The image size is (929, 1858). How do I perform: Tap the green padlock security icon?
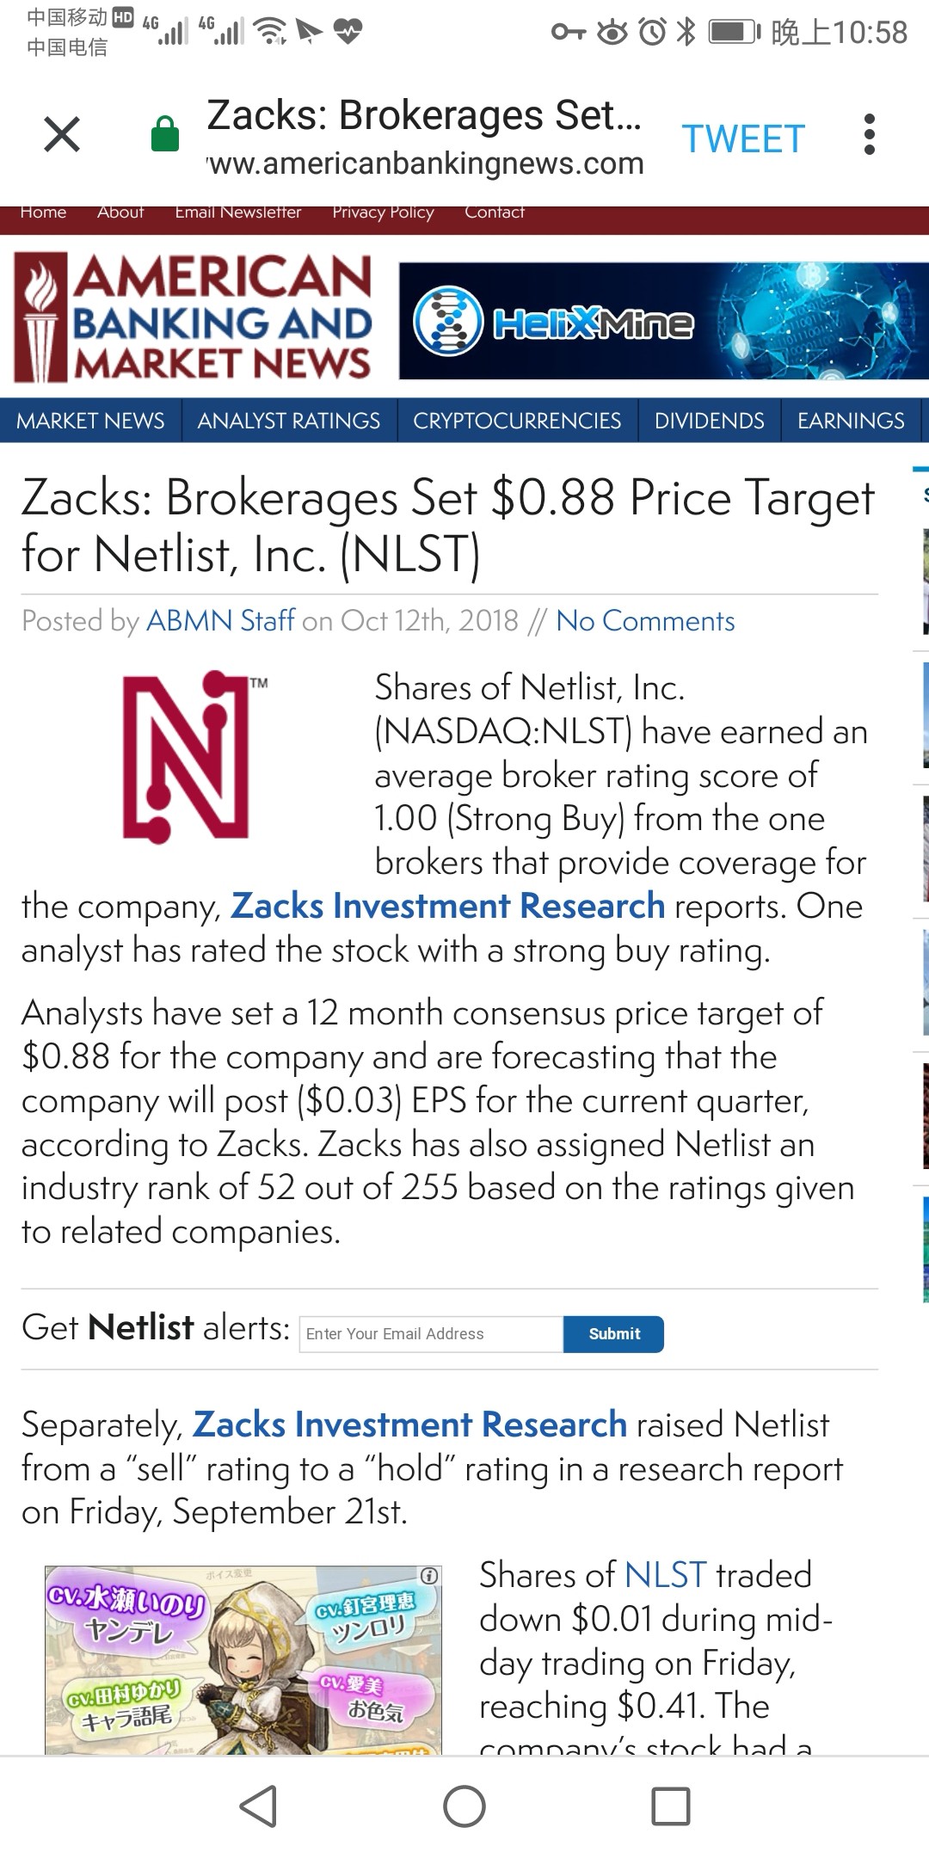tap(164, 135)
